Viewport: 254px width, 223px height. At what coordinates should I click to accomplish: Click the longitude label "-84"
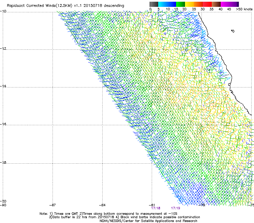102,205
